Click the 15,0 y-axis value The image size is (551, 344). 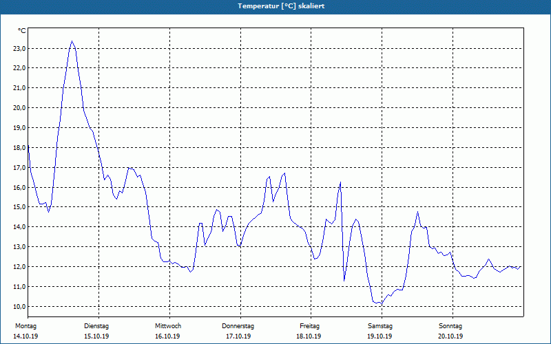coord(19,207)
